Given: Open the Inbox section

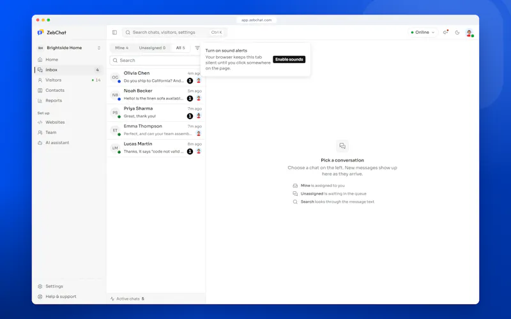Looking at the screenshot, I should [x=69, y=70].
